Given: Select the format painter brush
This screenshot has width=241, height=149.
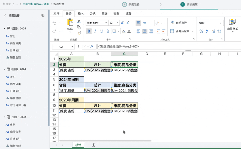Looking at the screenshot, I should pyautogui.click(x=79, y=33).
